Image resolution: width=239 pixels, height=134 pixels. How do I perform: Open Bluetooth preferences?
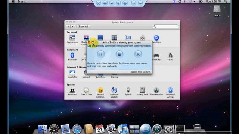(72, 57)
